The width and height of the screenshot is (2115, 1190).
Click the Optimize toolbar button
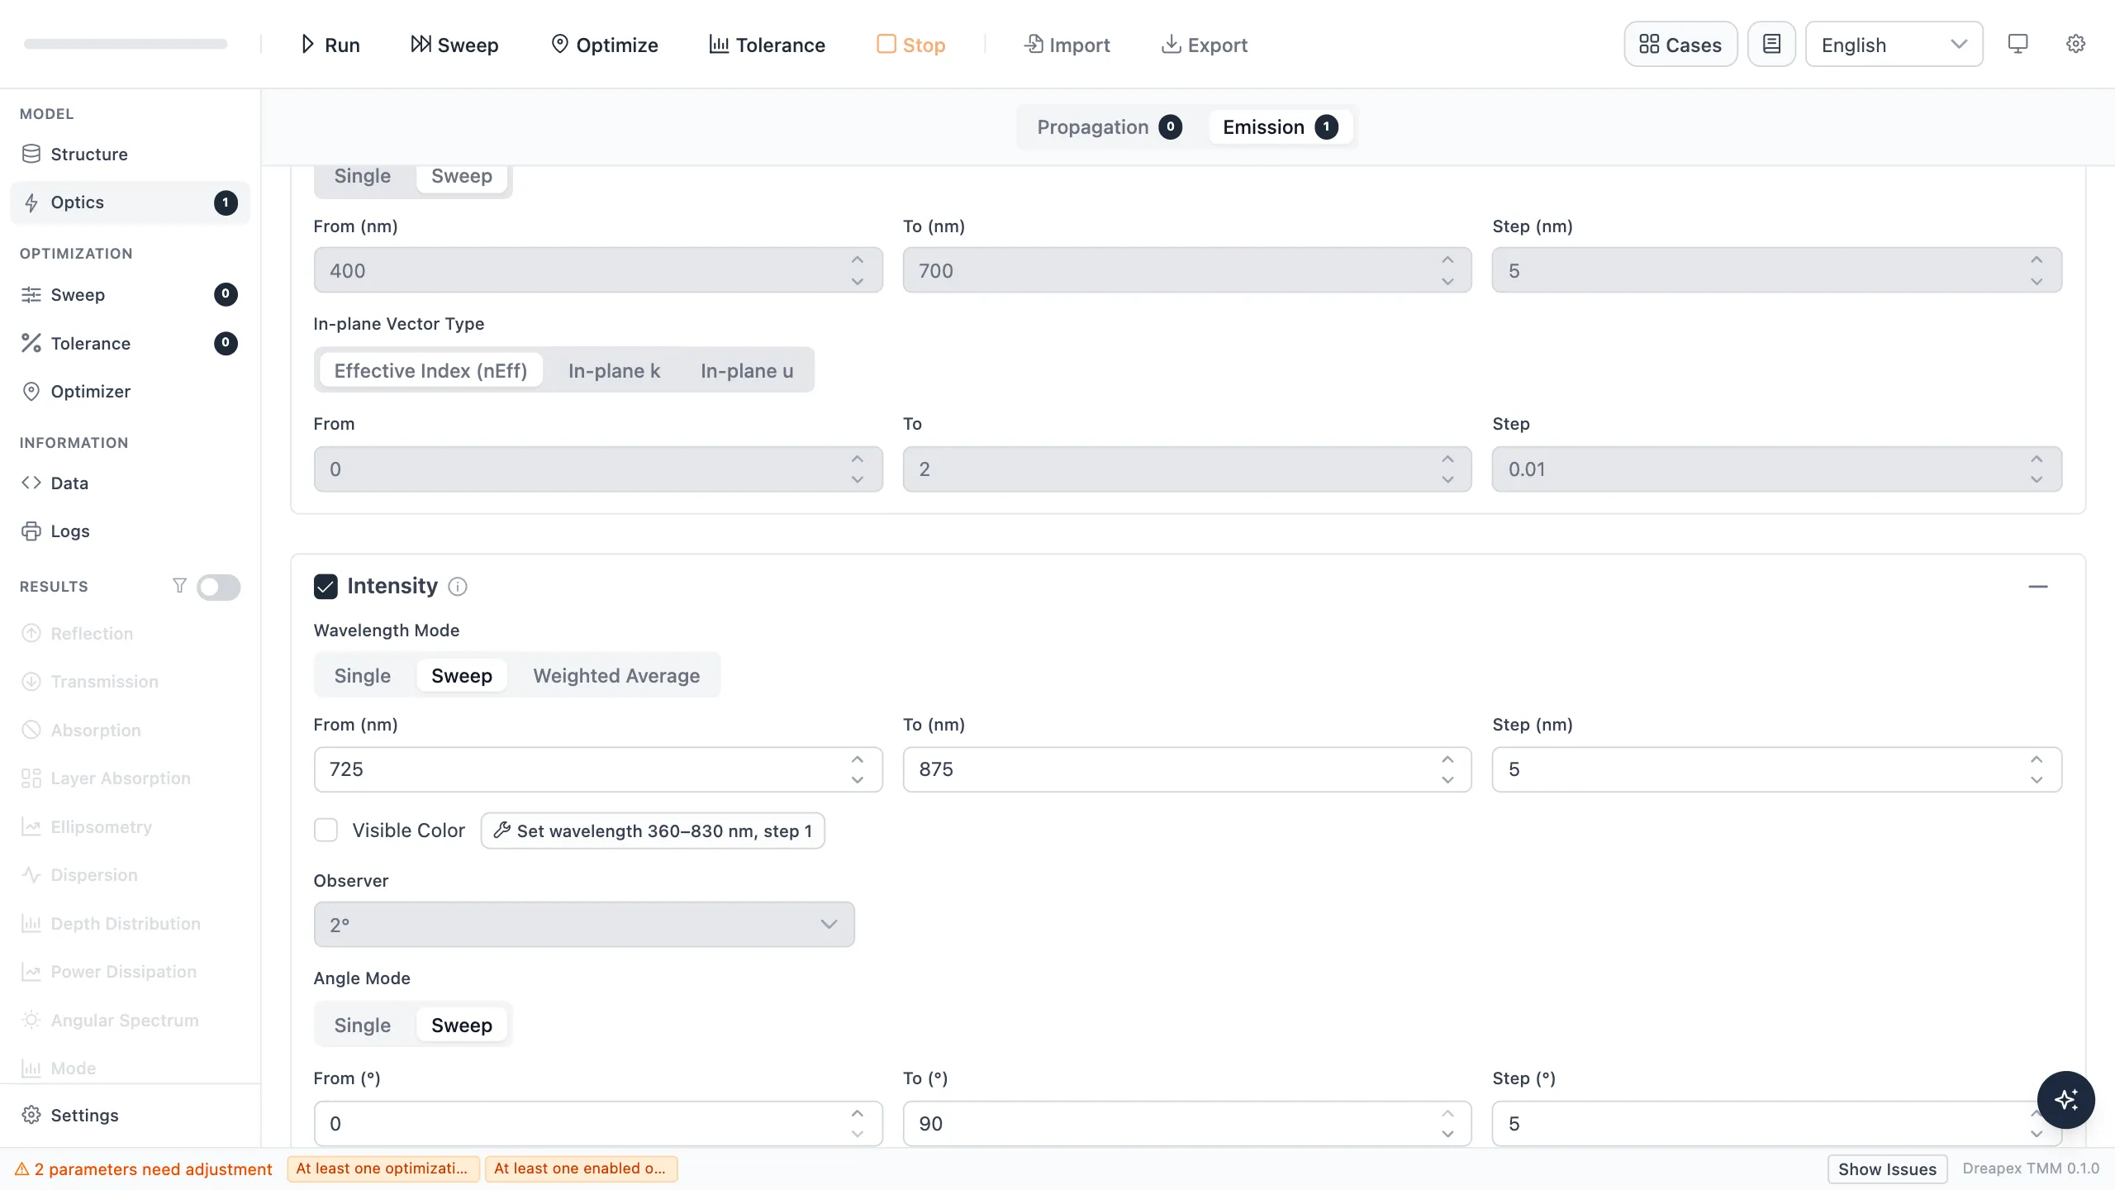pos(604,45)
